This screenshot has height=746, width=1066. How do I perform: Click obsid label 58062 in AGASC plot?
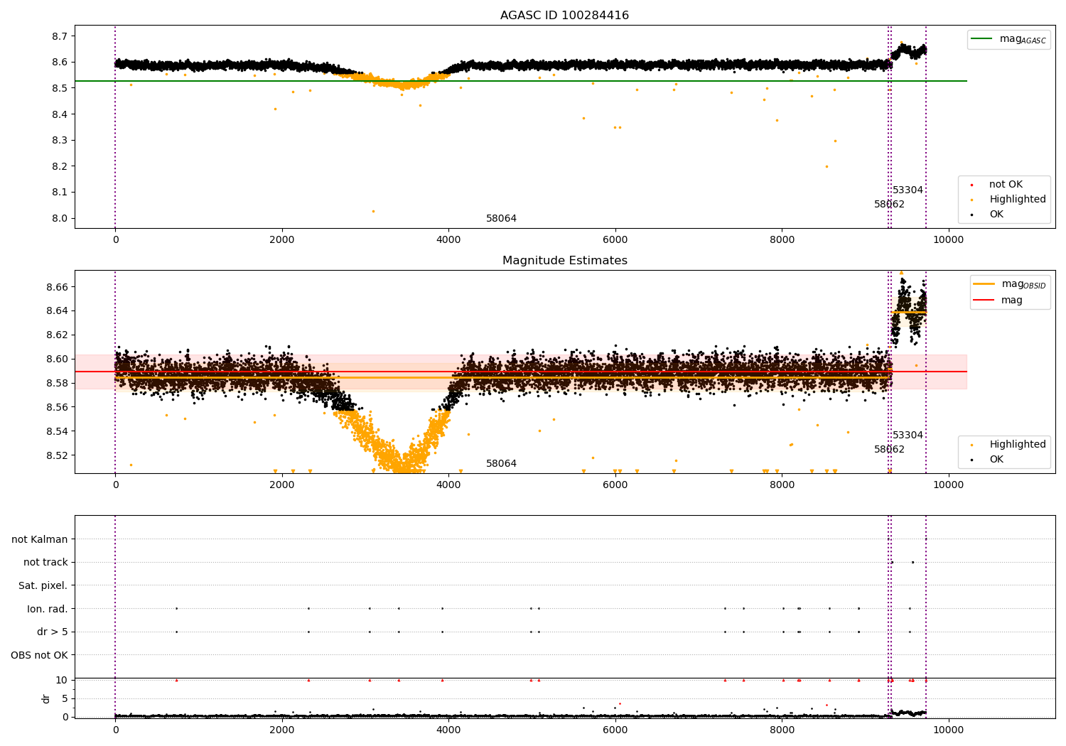[889, 204]
